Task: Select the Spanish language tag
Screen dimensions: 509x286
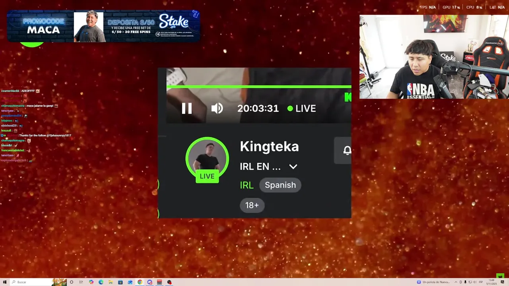Action: point(280,185)
